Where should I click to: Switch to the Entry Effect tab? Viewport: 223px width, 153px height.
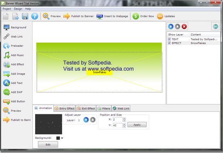(65, 109)
